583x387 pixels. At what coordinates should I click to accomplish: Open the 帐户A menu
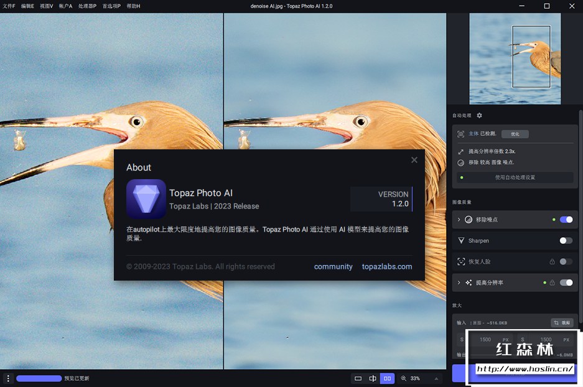(65, 6)
